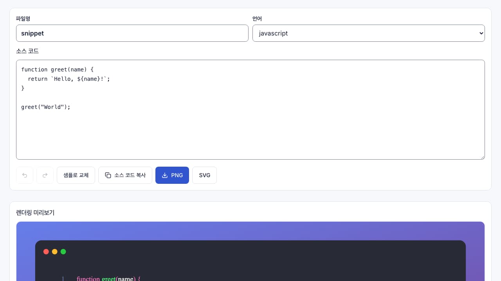Viewport: 501px width, 281px height.
Task: Click the redo arrow button
Action: [x=45, y=175]
